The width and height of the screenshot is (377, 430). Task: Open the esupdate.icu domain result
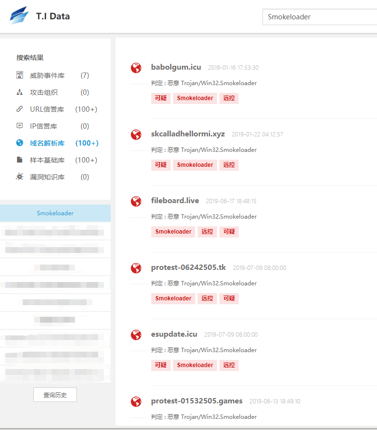pyautogui.click(x=174, y=334)
